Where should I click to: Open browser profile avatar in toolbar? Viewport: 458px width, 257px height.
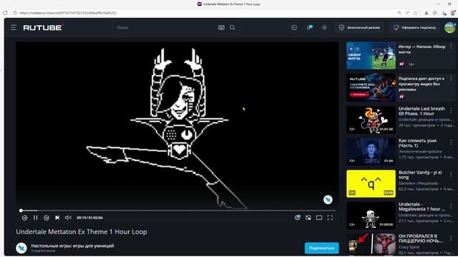[x=453, y=13]
